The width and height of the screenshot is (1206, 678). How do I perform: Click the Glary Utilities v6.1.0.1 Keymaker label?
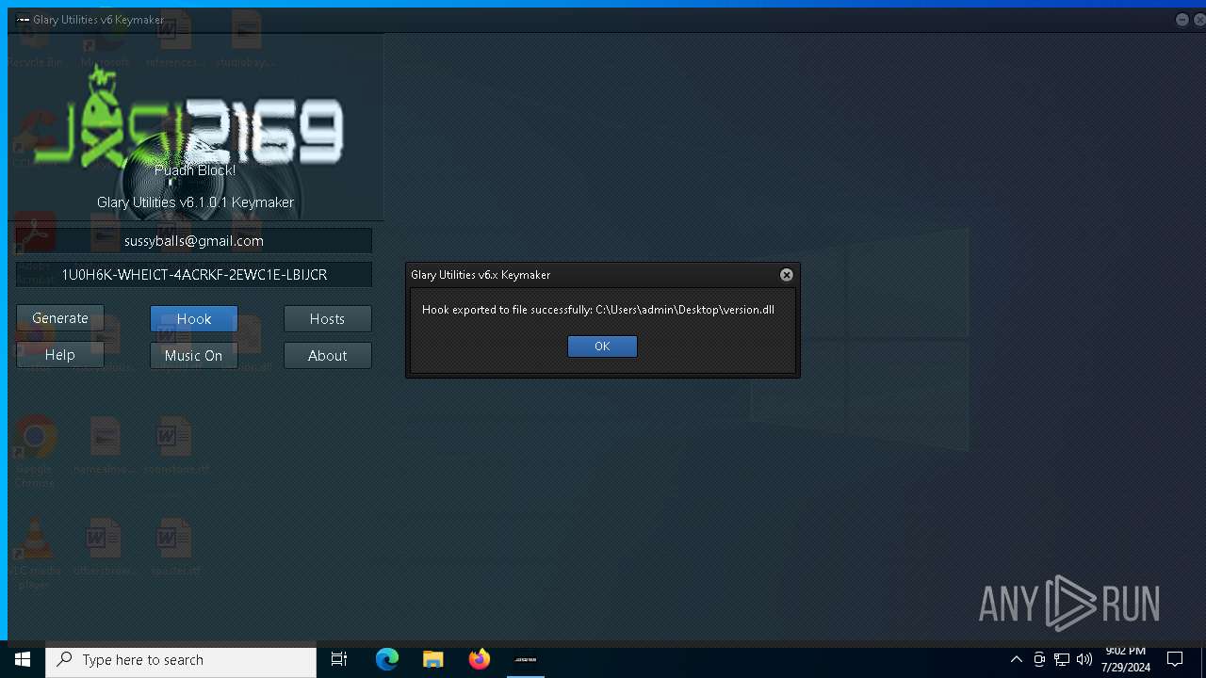click(196, 202)
